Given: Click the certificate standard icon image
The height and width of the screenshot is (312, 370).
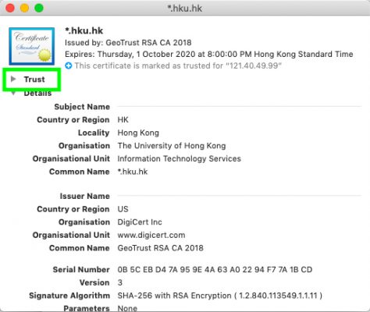Looking at the screenshot, I should click(32, 46).
